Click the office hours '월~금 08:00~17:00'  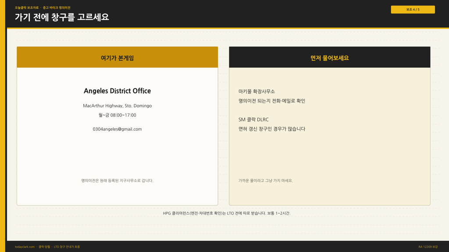118,115
